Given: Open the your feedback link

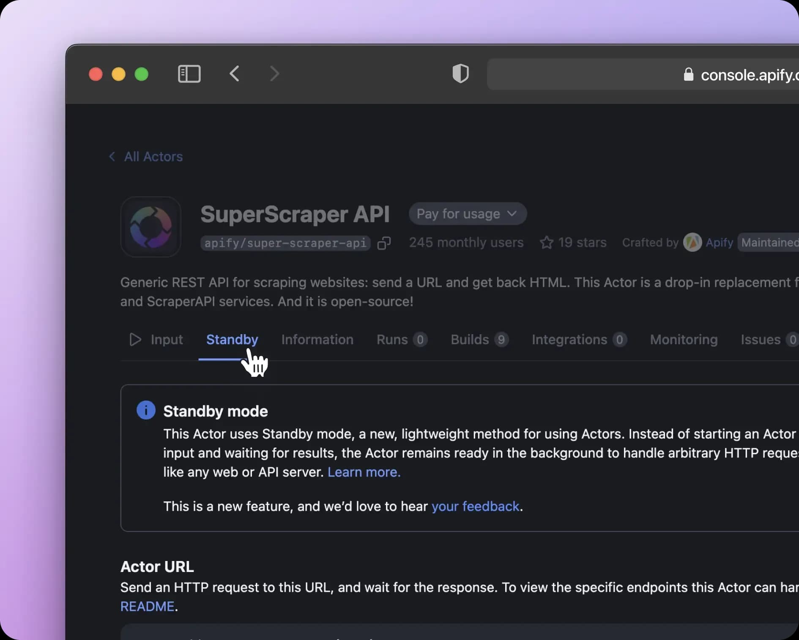Looking at the screenshot, I should pyautogui.click(x=475, y=506).
